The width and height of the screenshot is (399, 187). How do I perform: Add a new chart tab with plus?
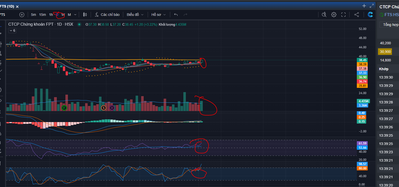click(364, 6)
